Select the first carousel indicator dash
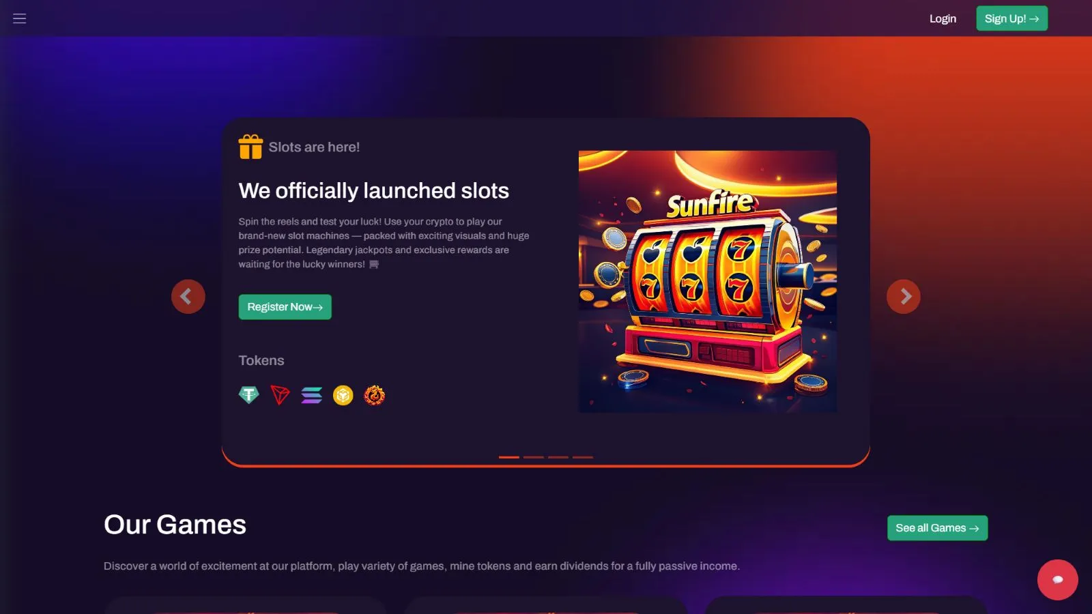 (x=509, y=457)
